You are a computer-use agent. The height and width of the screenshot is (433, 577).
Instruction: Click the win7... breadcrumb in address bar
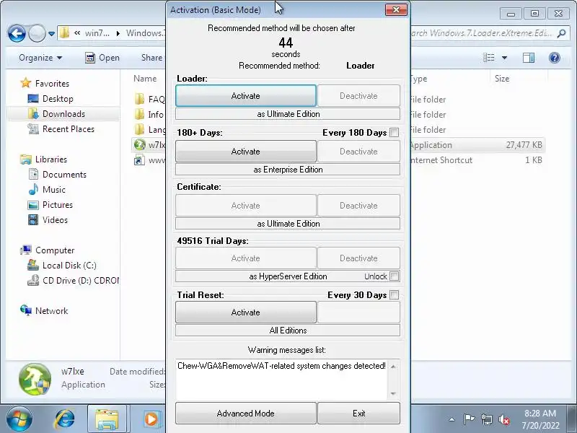tap(97, 33)
